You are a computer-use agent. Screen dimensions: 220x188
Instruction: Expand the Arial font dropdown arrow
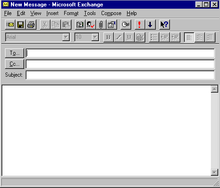tap(66, 37)
